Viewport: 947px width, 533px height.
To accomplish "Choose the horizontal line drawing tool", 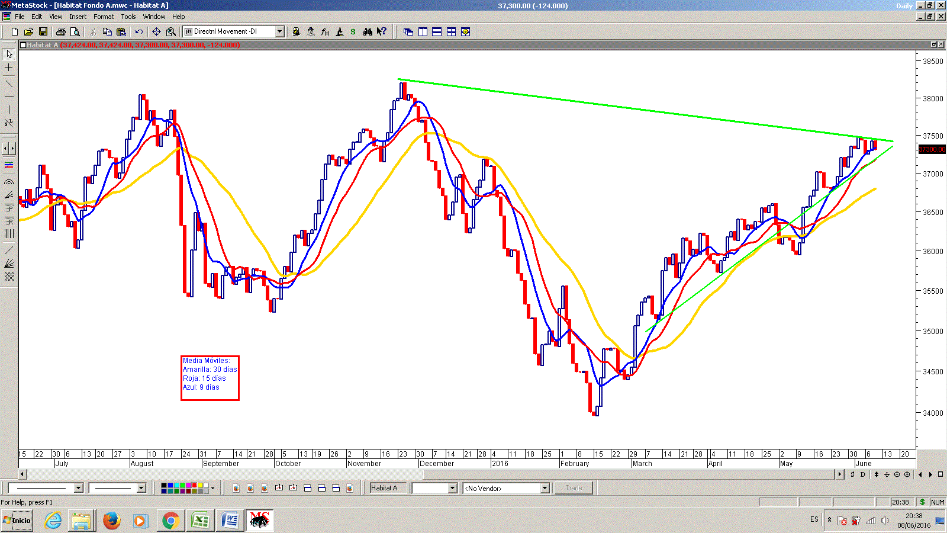I will [x=9, y=97].
